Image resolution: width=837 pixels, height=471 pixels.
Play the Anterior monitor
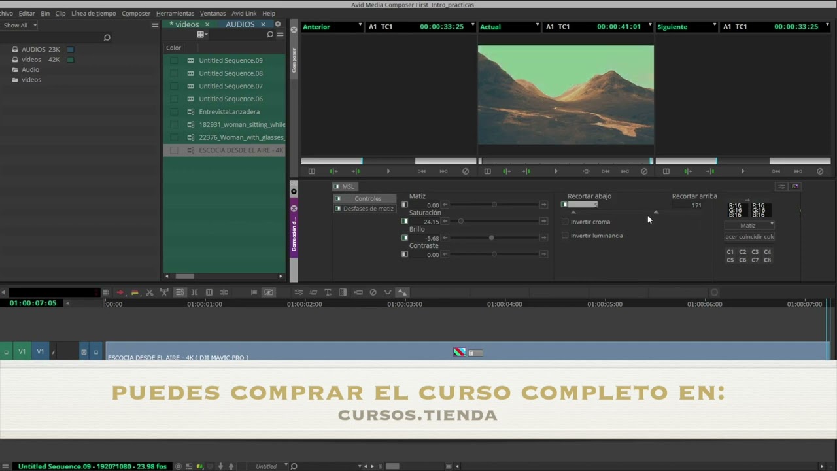tap(388, 171)
